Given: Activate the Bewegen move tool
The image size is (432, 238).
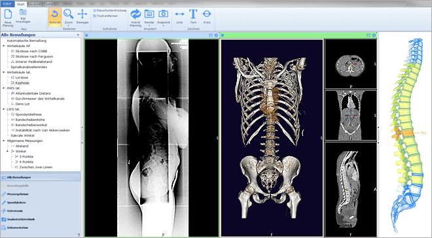Looking at the screenshot, I should pyautogui.click(x=82, y=17).
